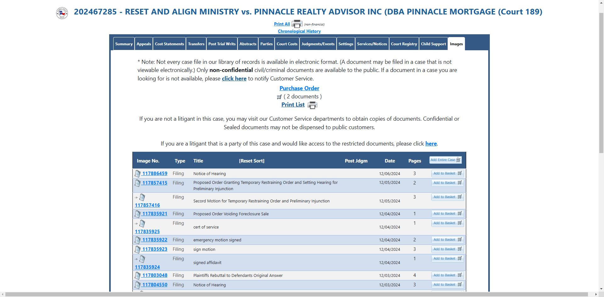Open the Cost Statements tab
The image size is (604, 297).
[x=169, y=44]
